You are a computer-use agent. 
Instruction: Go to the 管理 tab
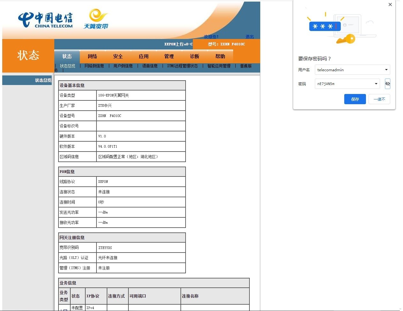169,56
